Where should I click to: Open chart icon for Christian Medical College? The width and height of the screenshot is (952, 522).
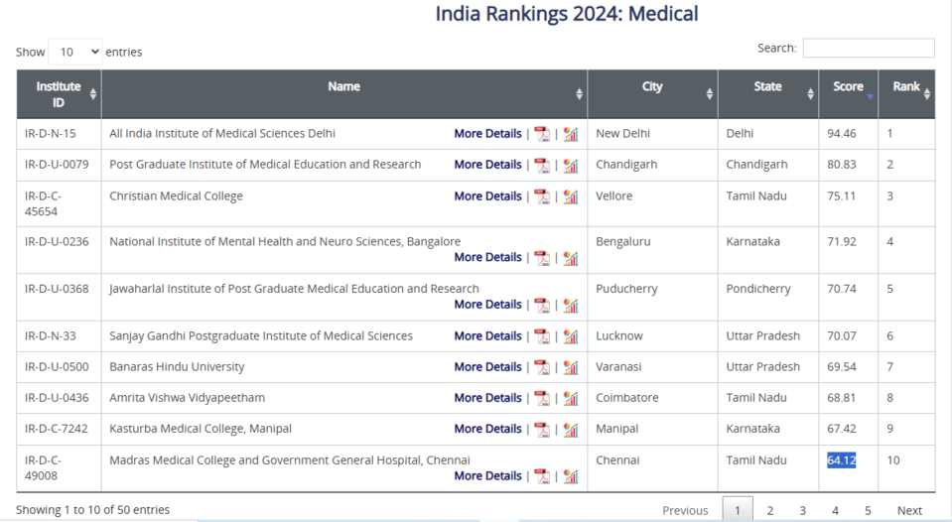click(571, 196)
